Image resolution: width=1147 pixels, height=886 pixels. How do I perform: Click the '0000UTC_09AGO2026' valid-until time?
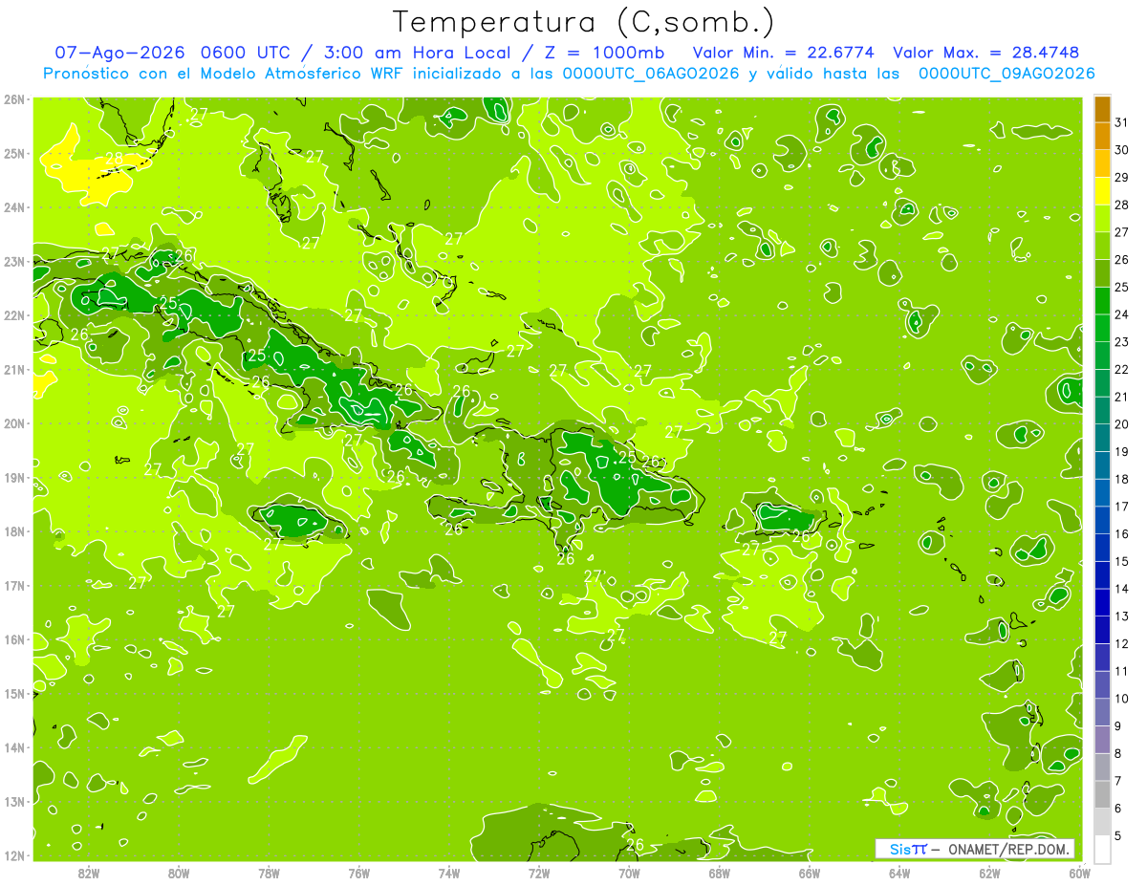click(x=1006, y=74)
